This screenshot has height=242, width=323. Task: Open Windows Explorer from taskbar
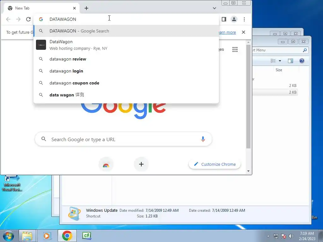[27, 236]
